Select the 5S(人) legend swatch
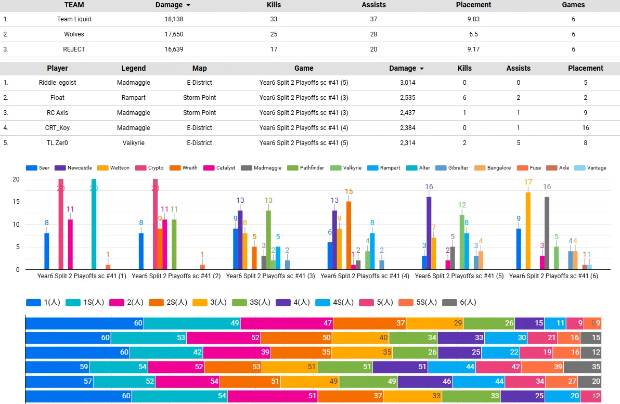The width and height of the screenshot is (620, 404). (x=406, y=303)
